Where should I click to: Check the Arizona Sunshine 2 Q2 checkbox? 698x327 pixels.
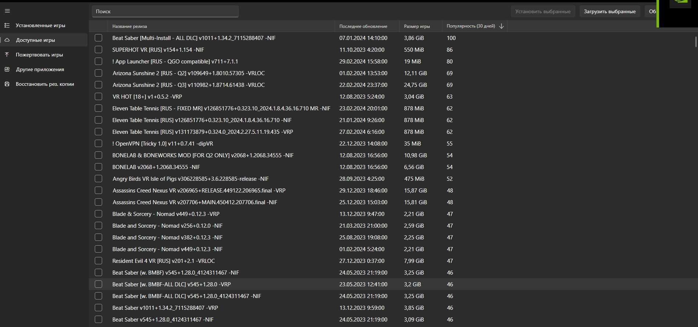pos(98,73)
